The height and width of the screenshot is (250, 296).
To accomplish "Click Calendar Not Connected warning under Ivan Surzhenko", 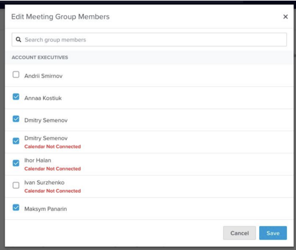I will tap(52, 191).
